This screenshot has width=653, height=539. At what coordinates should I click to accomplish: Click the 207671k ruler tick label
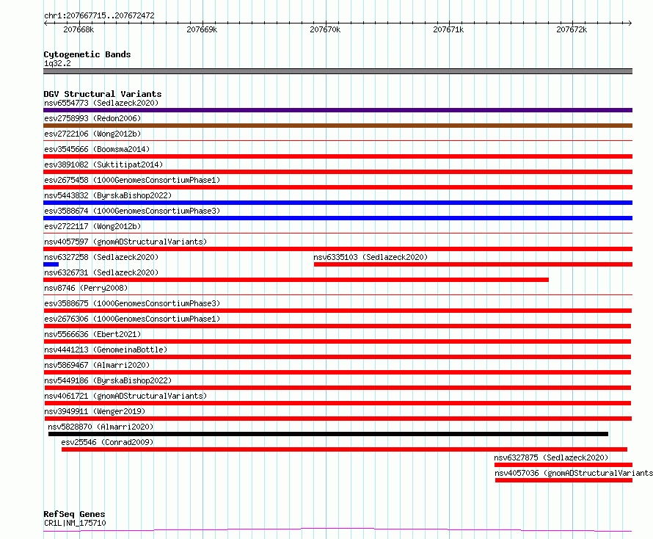(448, 29)
